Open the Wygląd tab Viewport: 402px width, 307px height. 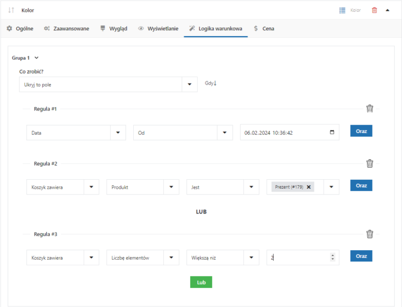click(x=113, y=28)
